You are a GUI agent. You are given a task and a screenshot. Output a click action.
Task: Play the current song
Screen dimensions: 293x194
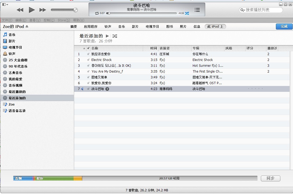coord(32,10)
